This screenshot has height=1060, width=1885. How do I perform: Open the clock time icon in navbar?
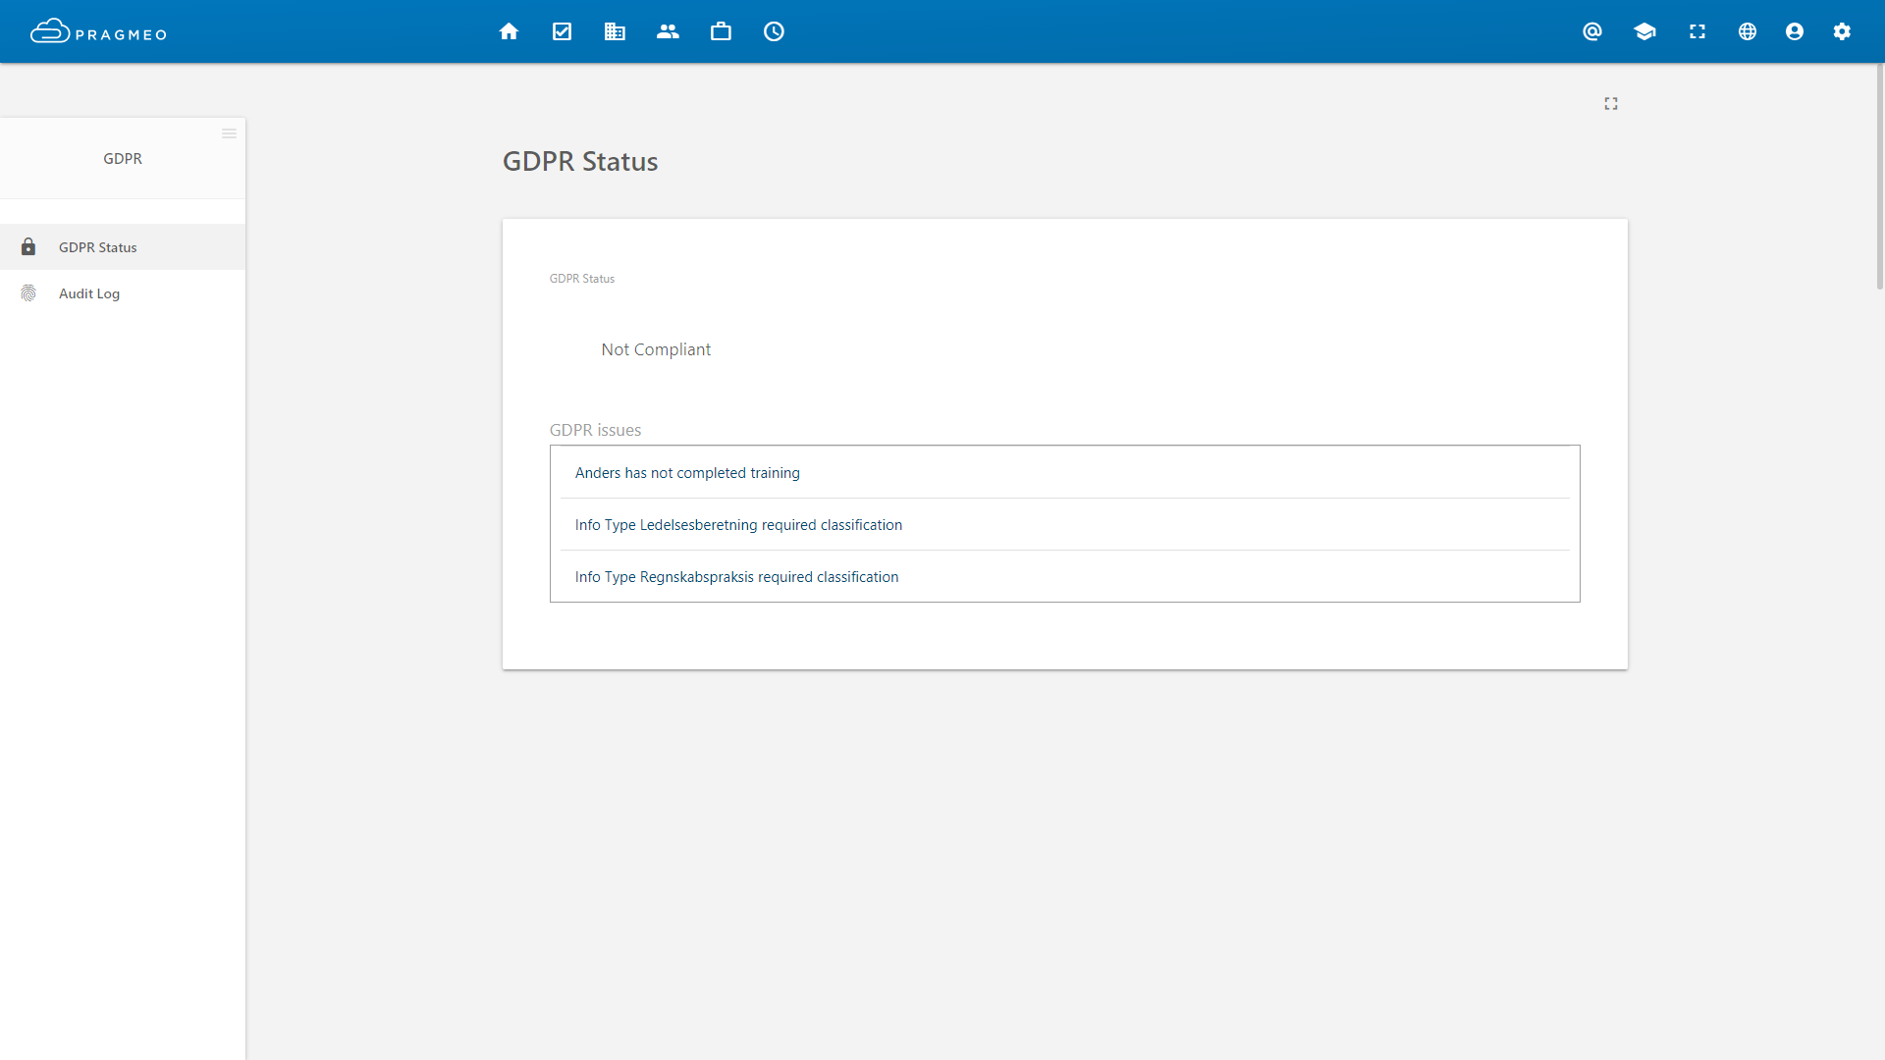coord(774,31)
